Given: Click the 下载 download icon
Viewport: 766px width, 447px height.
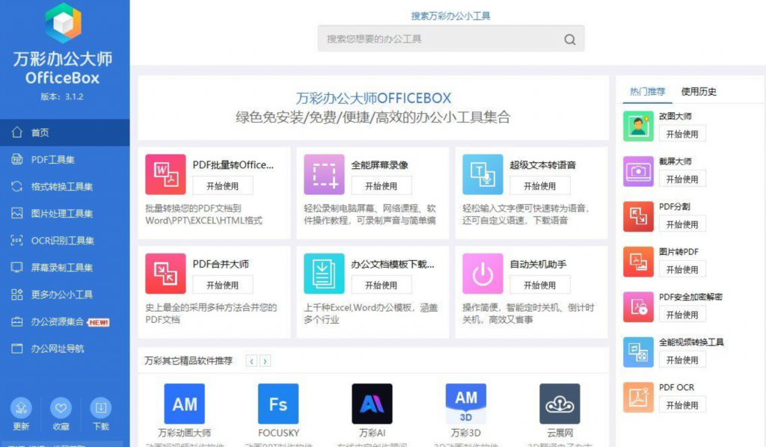Looking at the screenshot, I should [x=101, y=408].
